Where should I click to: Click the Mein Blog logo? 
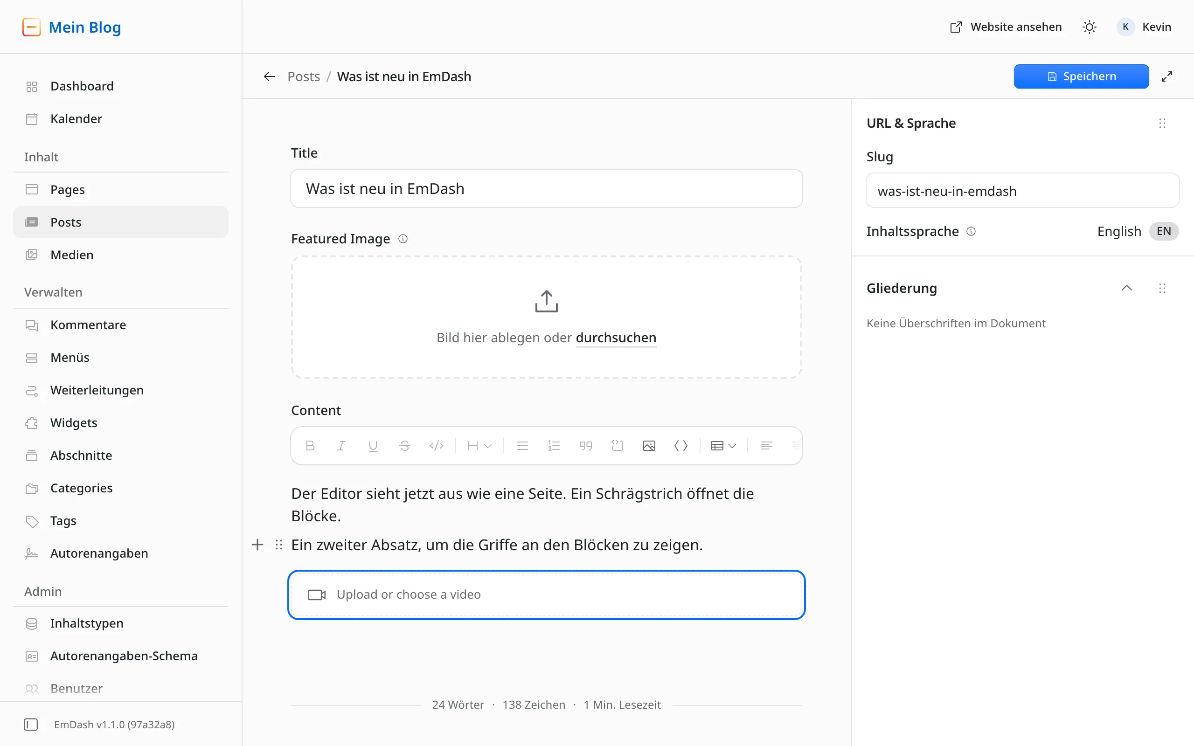(x=71, y=27)
